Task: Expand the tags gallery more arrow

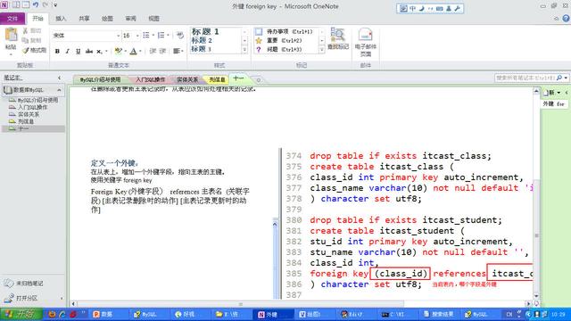Action: click(321, 50)
